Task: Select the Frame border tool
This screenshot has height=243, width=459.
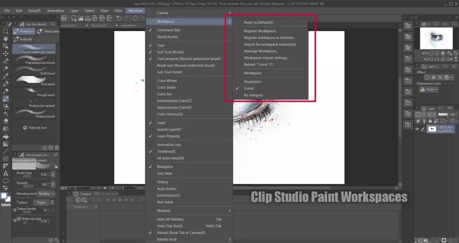Action: coord(5,159)
